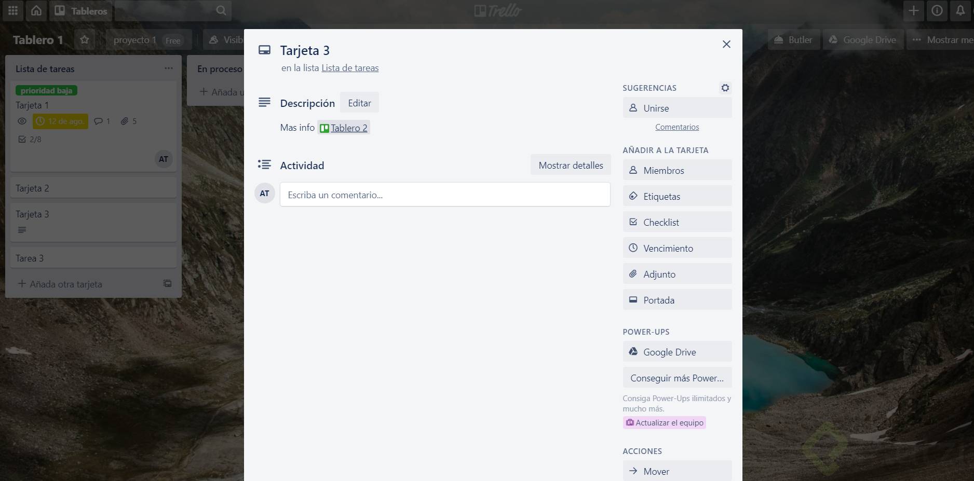Image resolution: width=974 pixels, height=481 pixels.
Task: Open Lista de tareas list options menu
Action: pyautogui.click(x=169, y=68)
